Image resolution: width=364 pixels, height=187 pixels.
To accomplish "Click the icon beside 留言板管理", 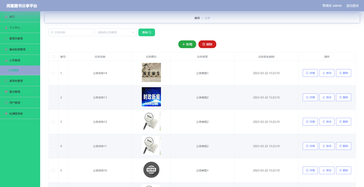I will coord(6,81).
